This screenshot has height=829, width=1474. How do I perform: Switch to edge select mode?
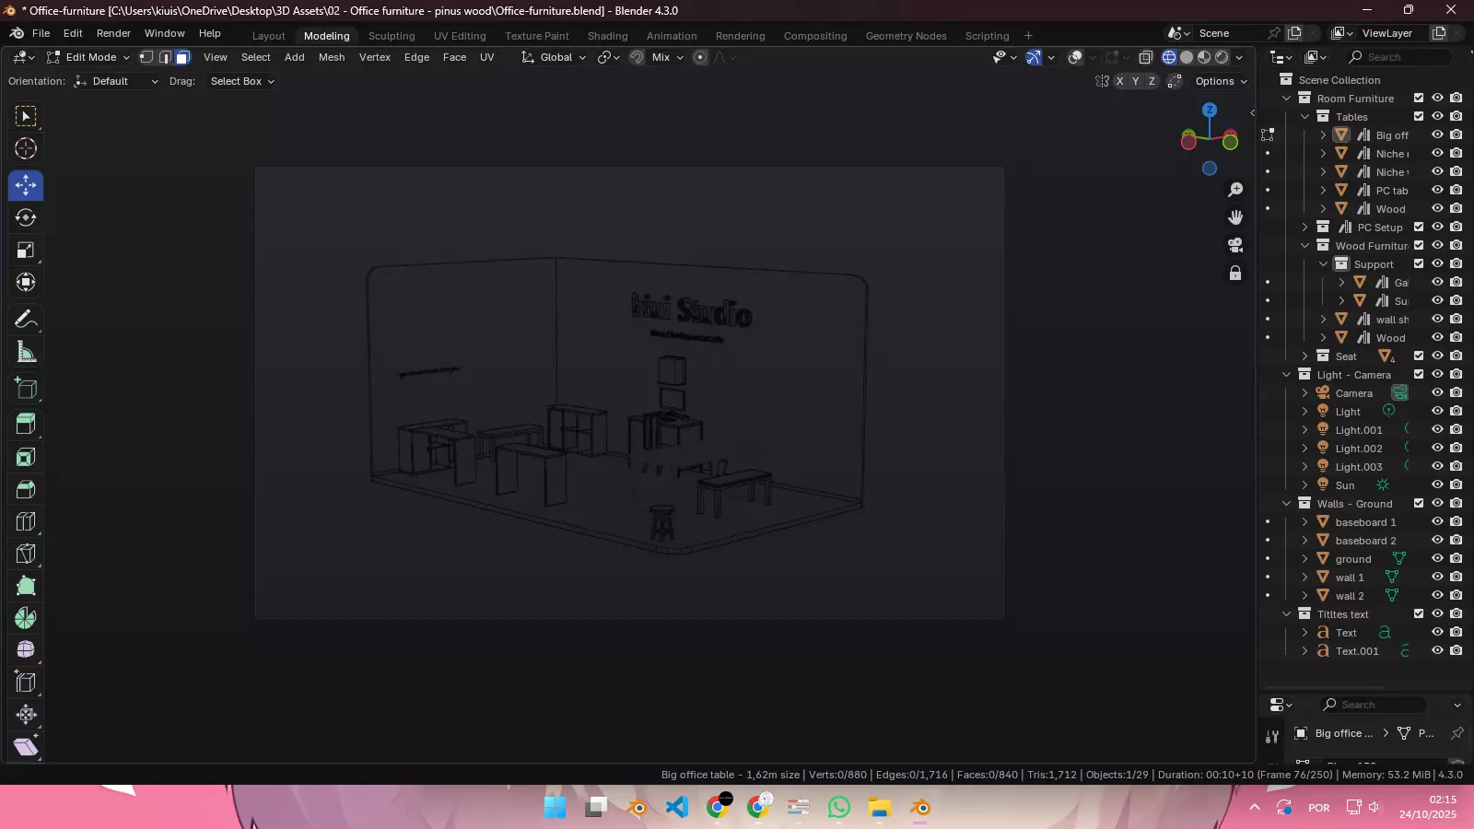pyautogui.click(x=165, y=57)
